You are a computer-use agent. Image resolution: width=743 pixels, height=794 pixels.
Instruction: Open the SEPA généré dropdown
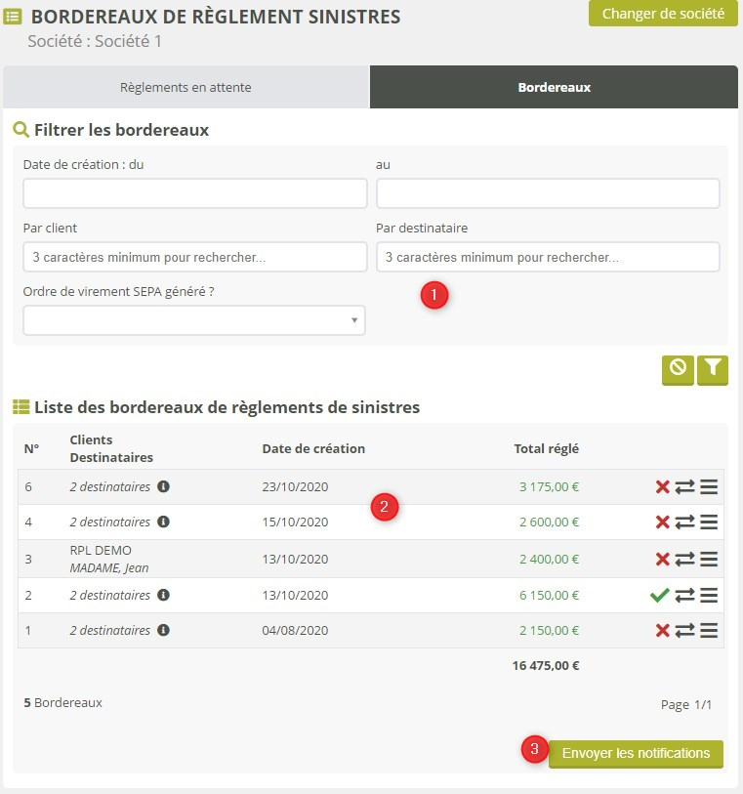pos(194,320)
